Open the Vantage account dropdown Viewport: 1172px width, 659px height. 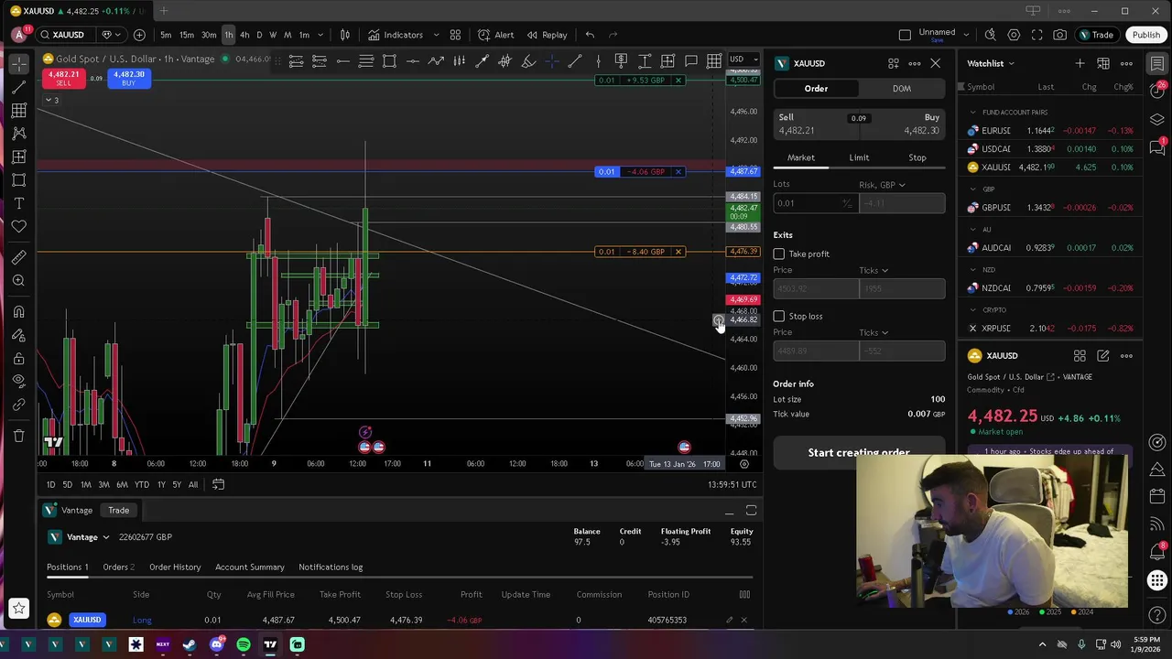tap(80, 537)
